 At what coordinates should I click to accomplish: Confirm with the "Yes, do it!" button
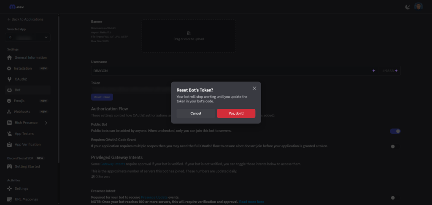[236, 113]
